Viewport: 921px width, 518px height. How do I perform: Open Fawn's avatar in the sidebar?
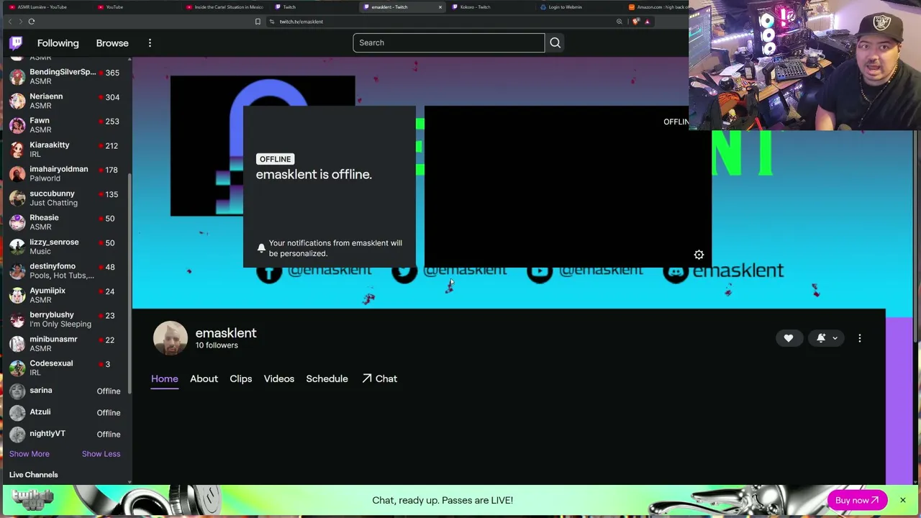(17, 125)
